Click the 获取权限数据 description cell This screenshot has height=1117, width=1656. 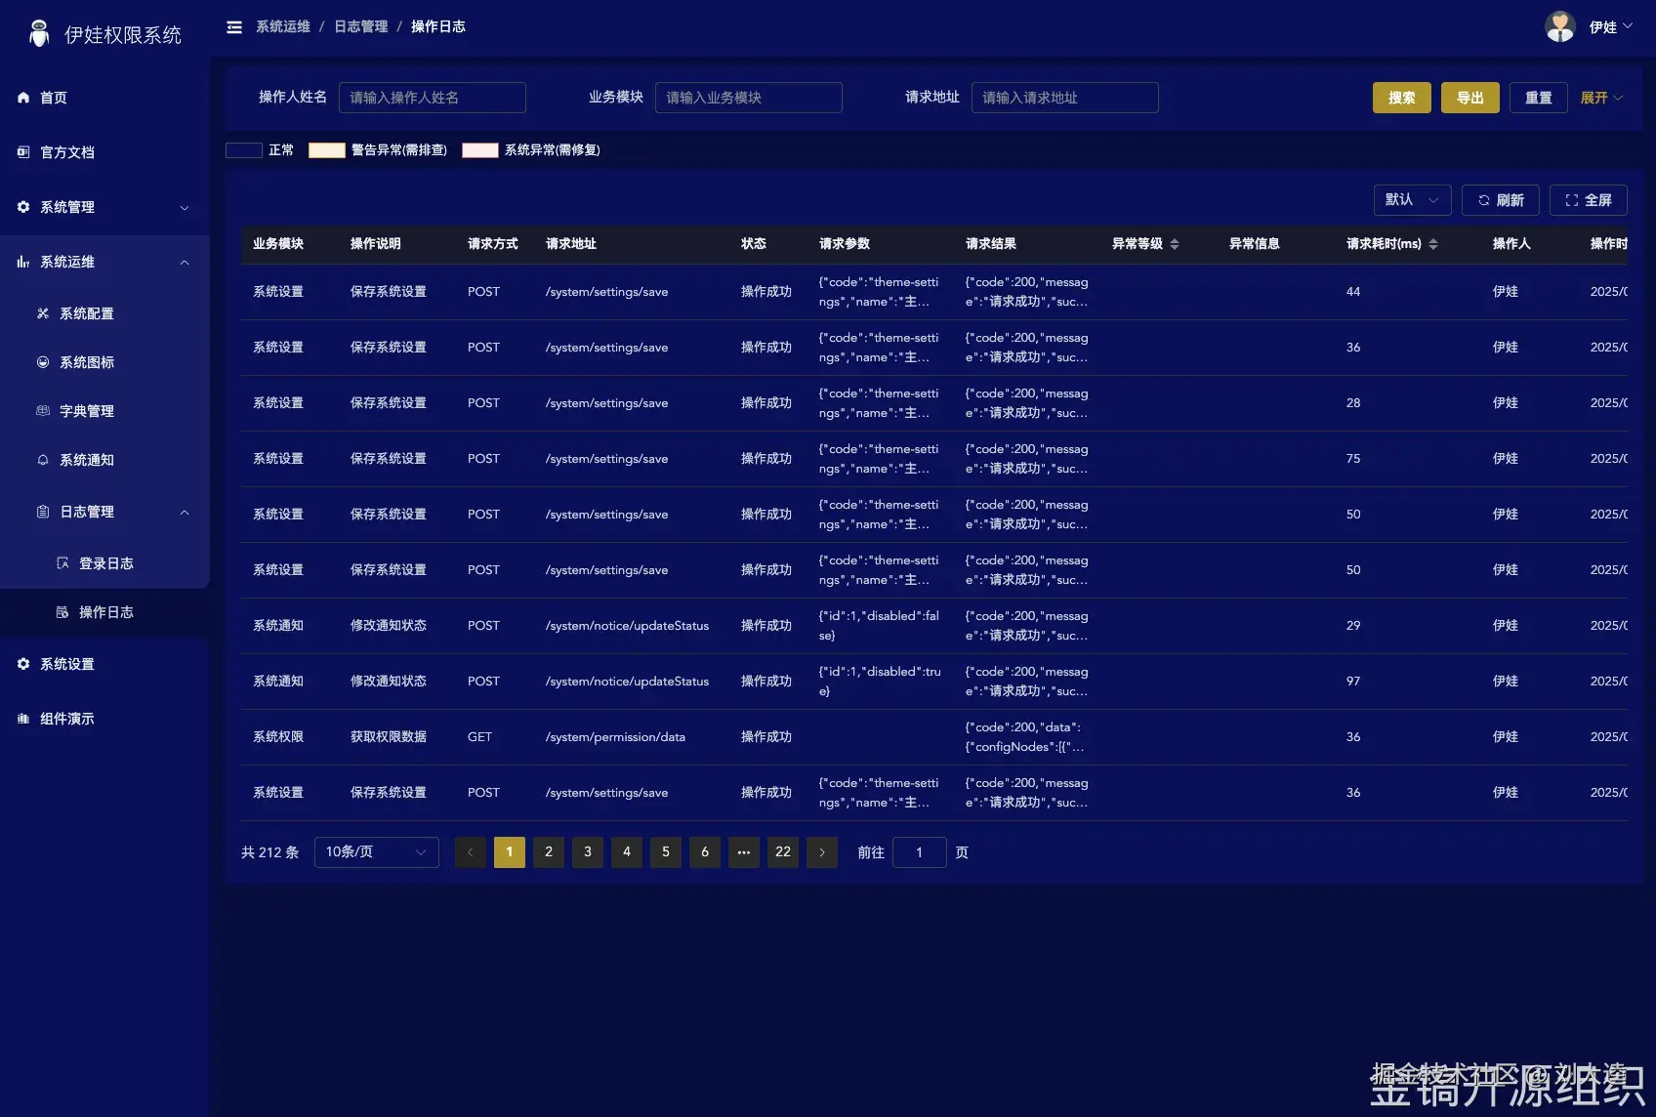(389, 737)
